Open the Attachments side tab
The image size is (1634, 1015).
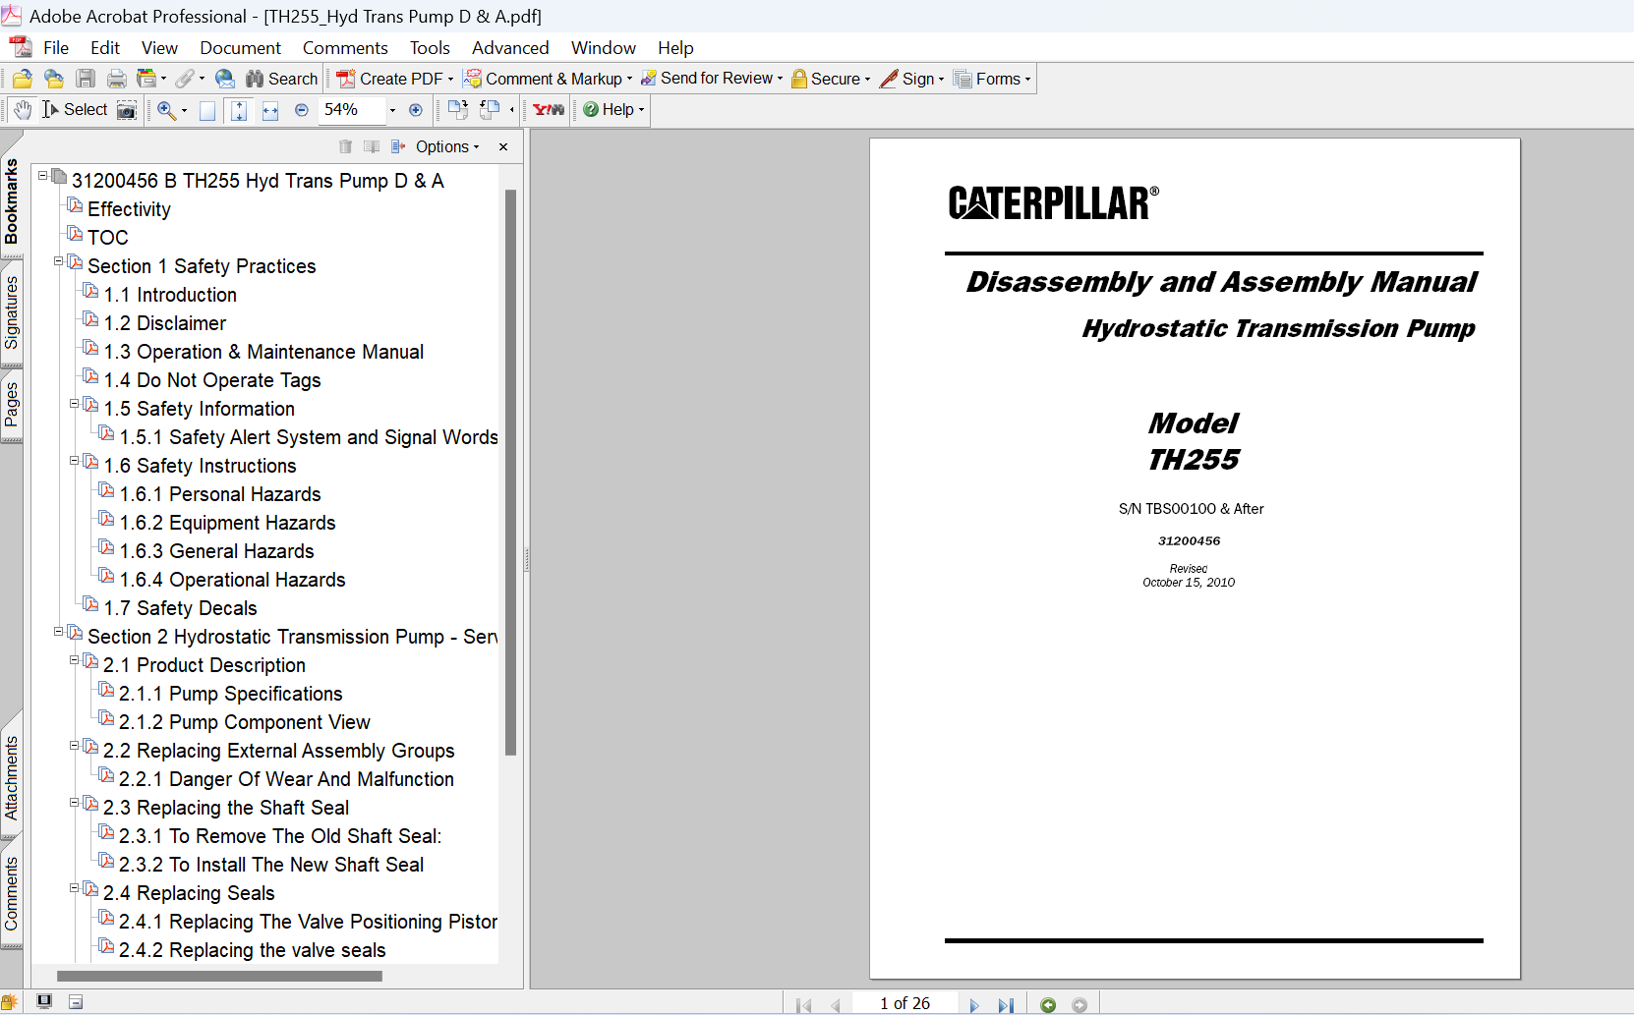tap(12, 777)
